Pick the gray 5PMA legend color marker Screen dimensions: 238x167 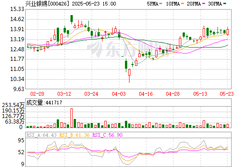161,4
